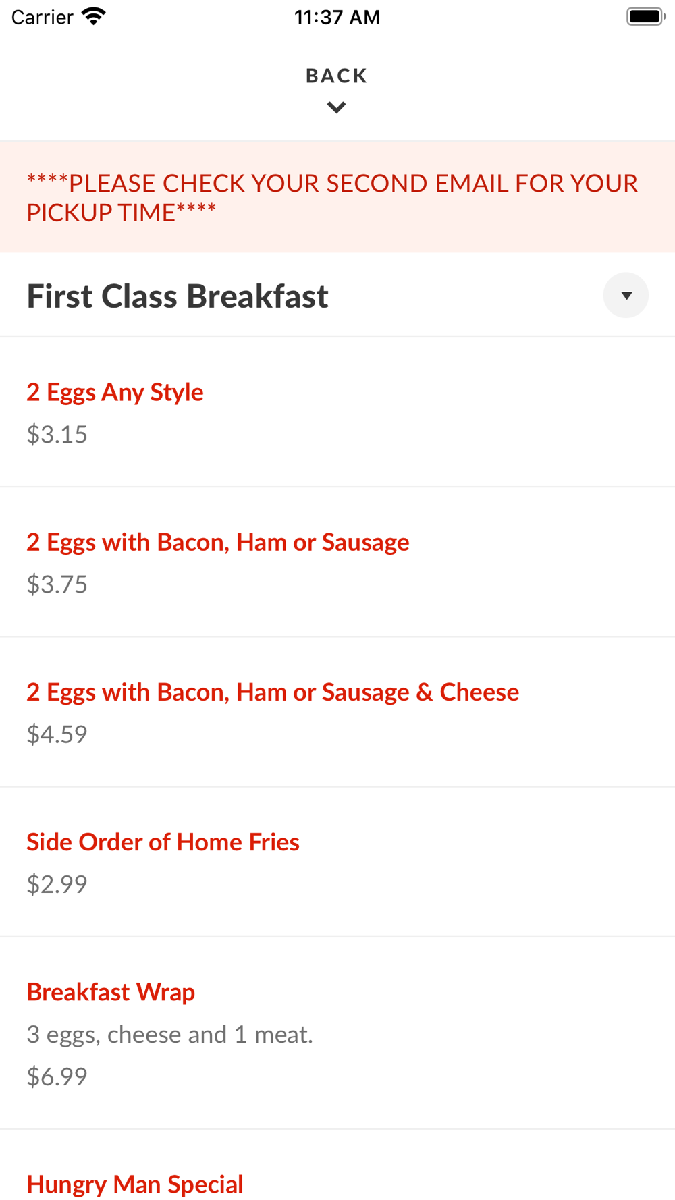This screenshot has height=1200, width=675.
Task: Choose 2 Eggs with Bacon, Ham or Sausage without cheese
Action: coord(217,542)
